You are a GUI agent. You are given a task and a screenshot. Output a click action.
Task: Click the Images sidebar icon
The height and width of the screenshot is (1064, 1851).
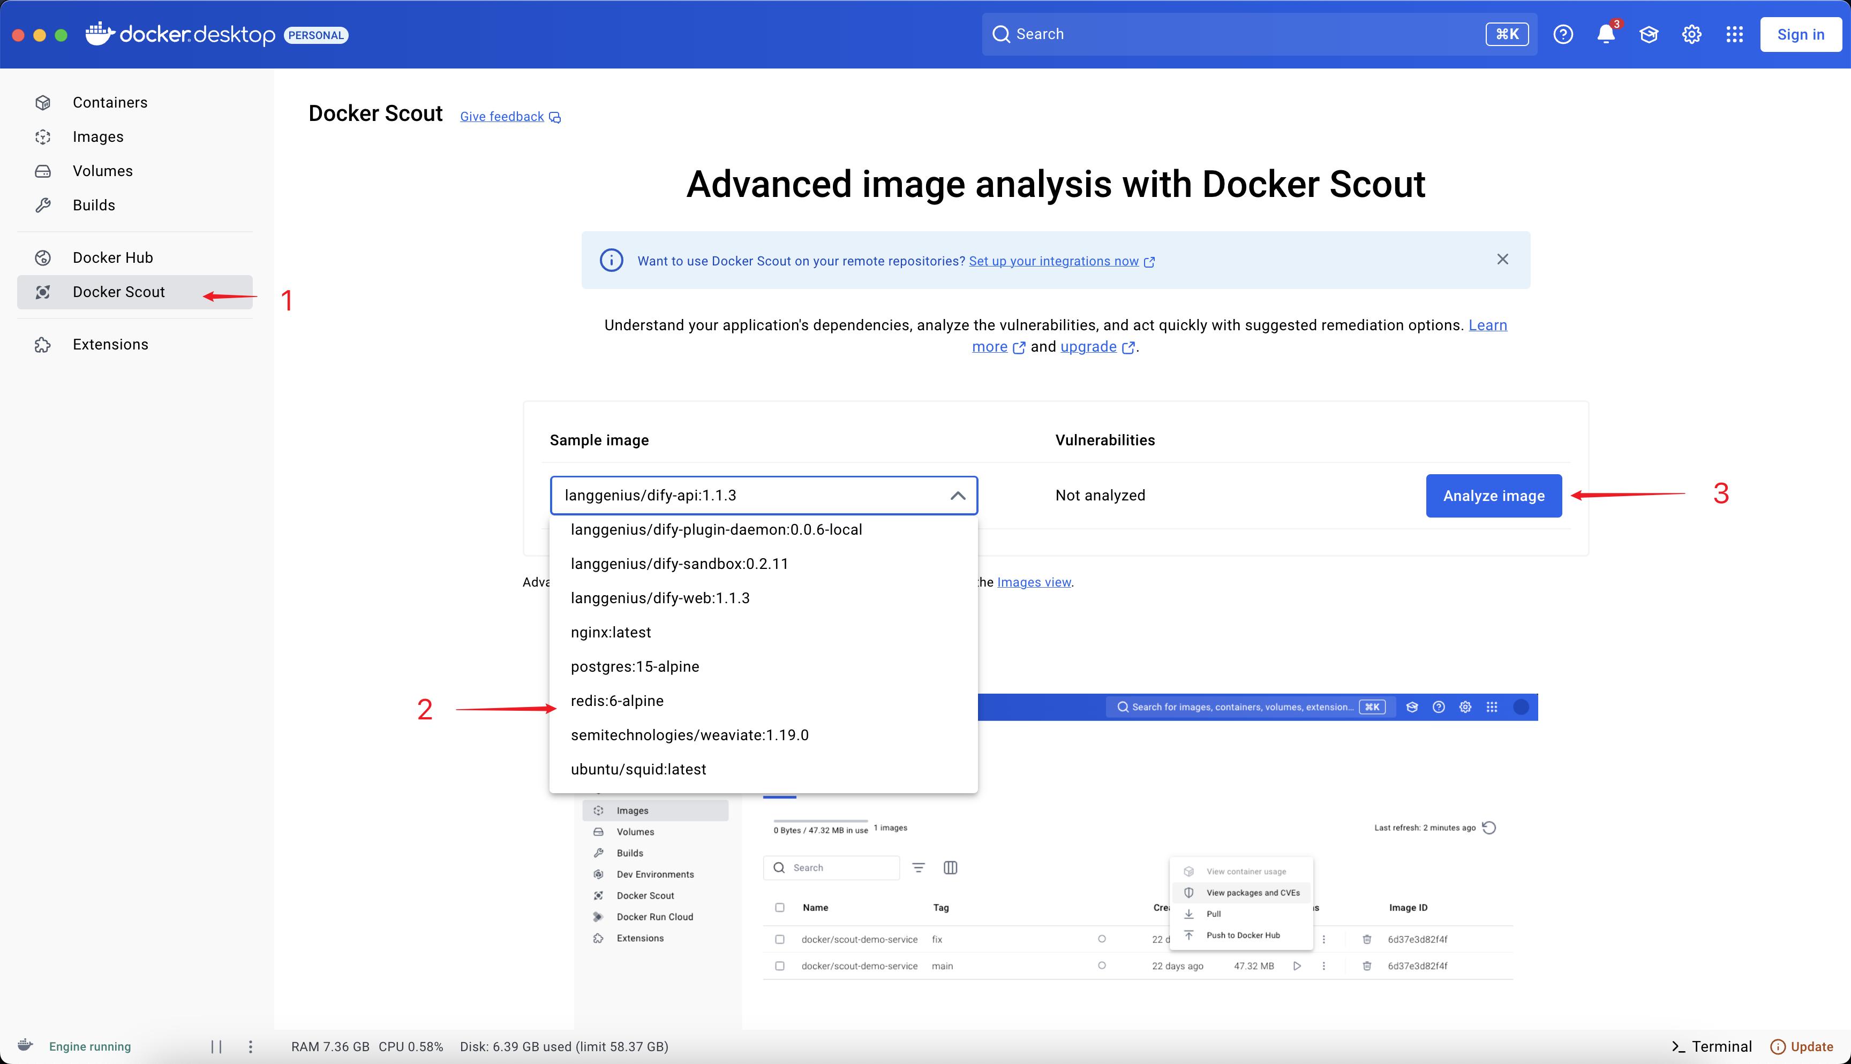coord(43,136)
